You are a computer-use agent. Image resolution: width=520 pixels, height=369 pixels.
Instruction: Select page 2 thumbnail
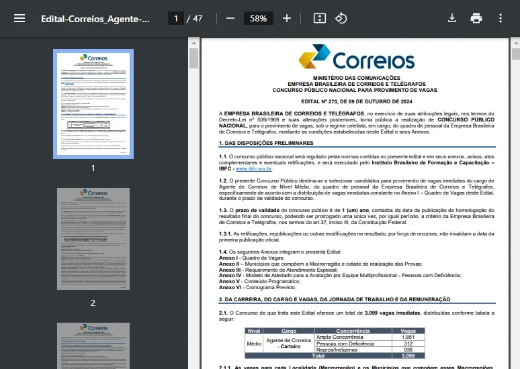[x=93, y=238]
